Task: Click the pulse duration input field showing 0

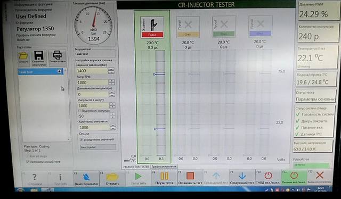Action: click(x=92, y=94)
